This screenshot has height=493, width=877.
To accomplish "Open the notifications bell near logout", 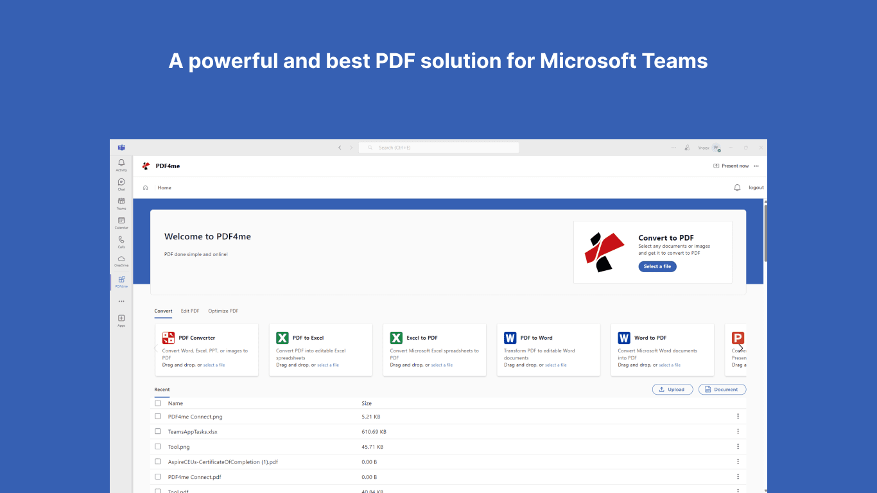I will click(x=737, y=187).
